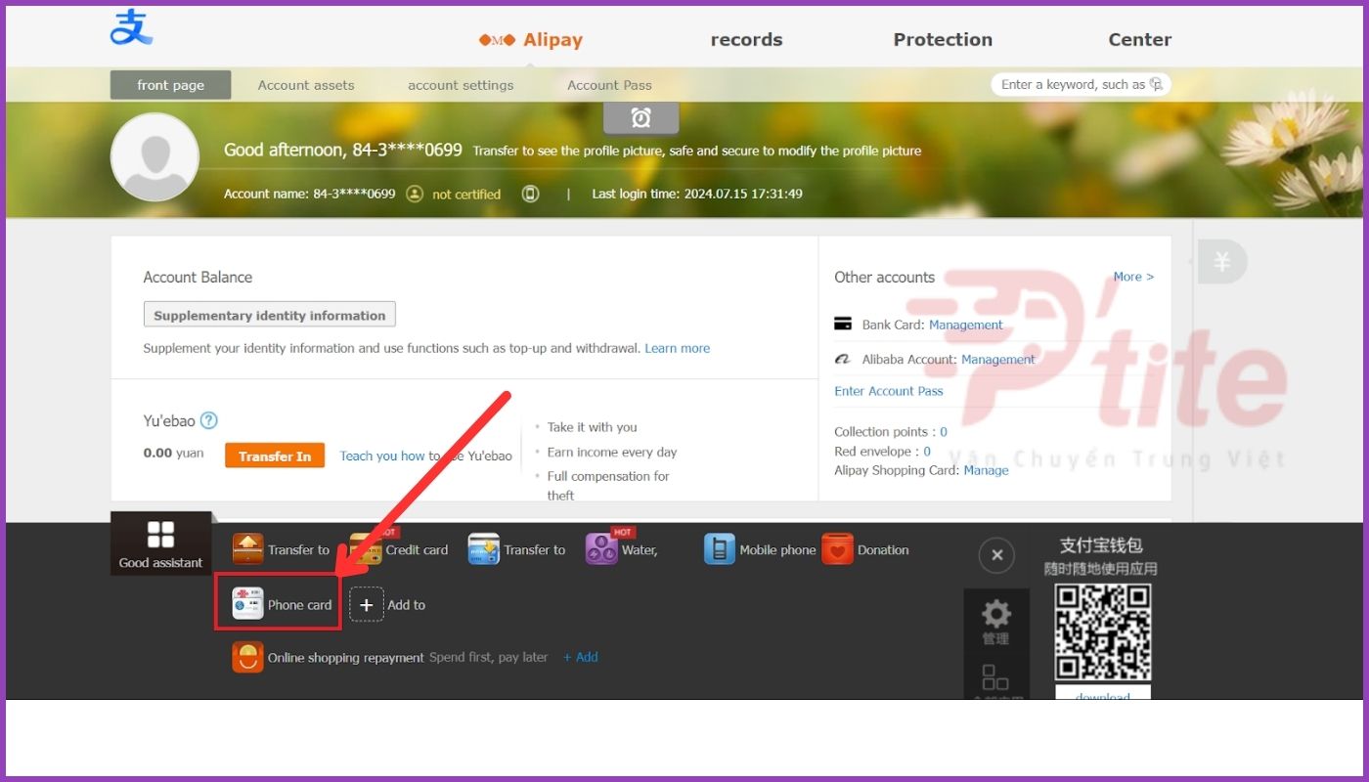Click the Bank Card icon
1369x782 pixels.
(x=843, y=324)
